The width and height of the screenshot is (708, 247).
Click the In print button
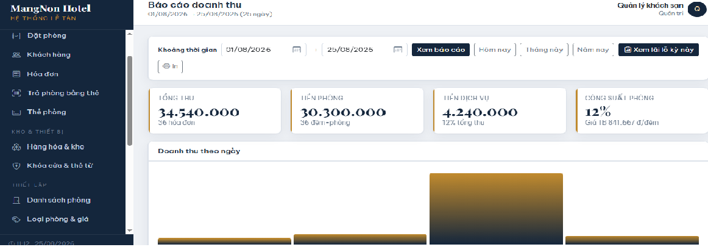170,66
